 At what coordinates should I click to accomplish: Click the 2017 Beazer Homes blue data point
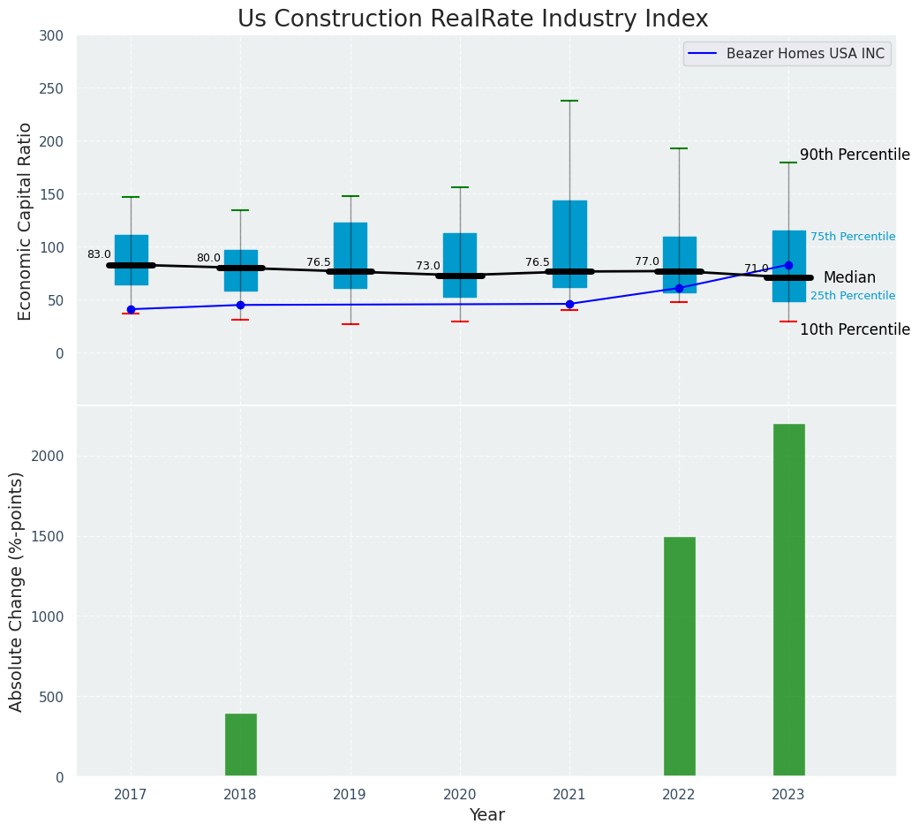pos(131,309)
